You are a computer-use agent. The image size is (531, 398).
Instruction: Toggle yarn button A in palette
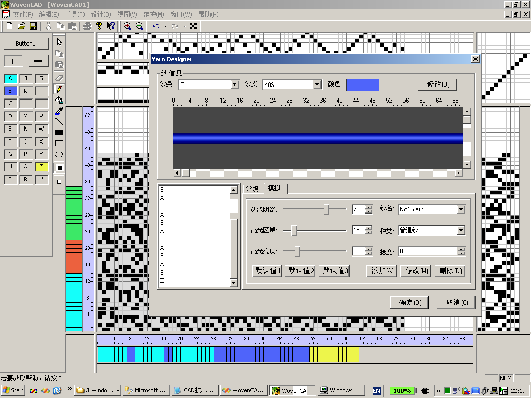10,78
